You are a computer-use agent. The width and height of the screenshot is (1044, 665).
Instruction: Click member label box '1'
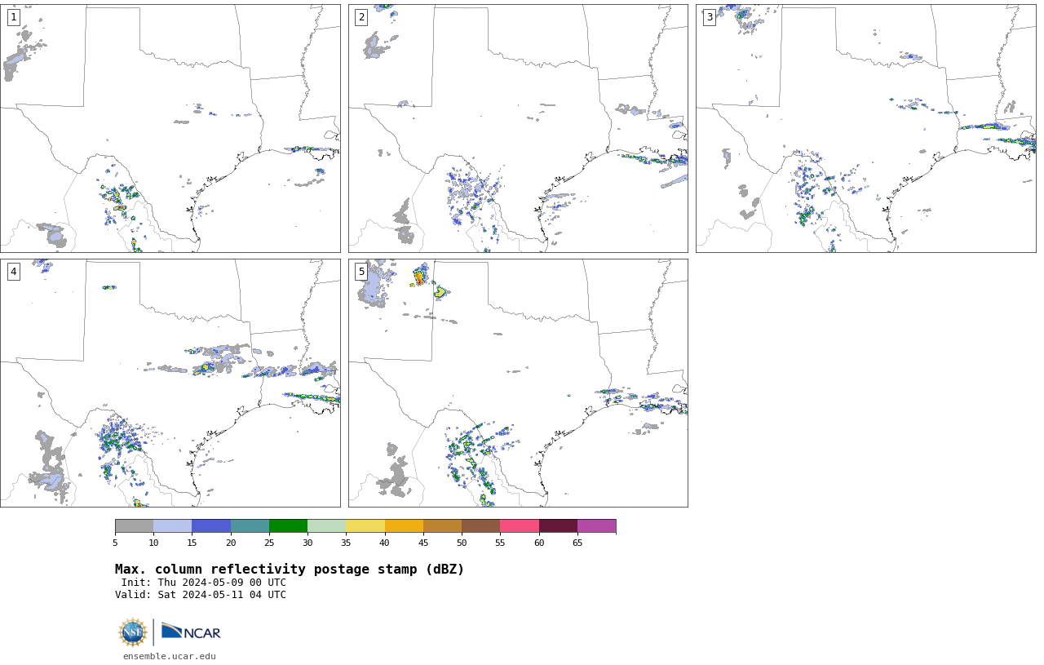pos(13,17)
